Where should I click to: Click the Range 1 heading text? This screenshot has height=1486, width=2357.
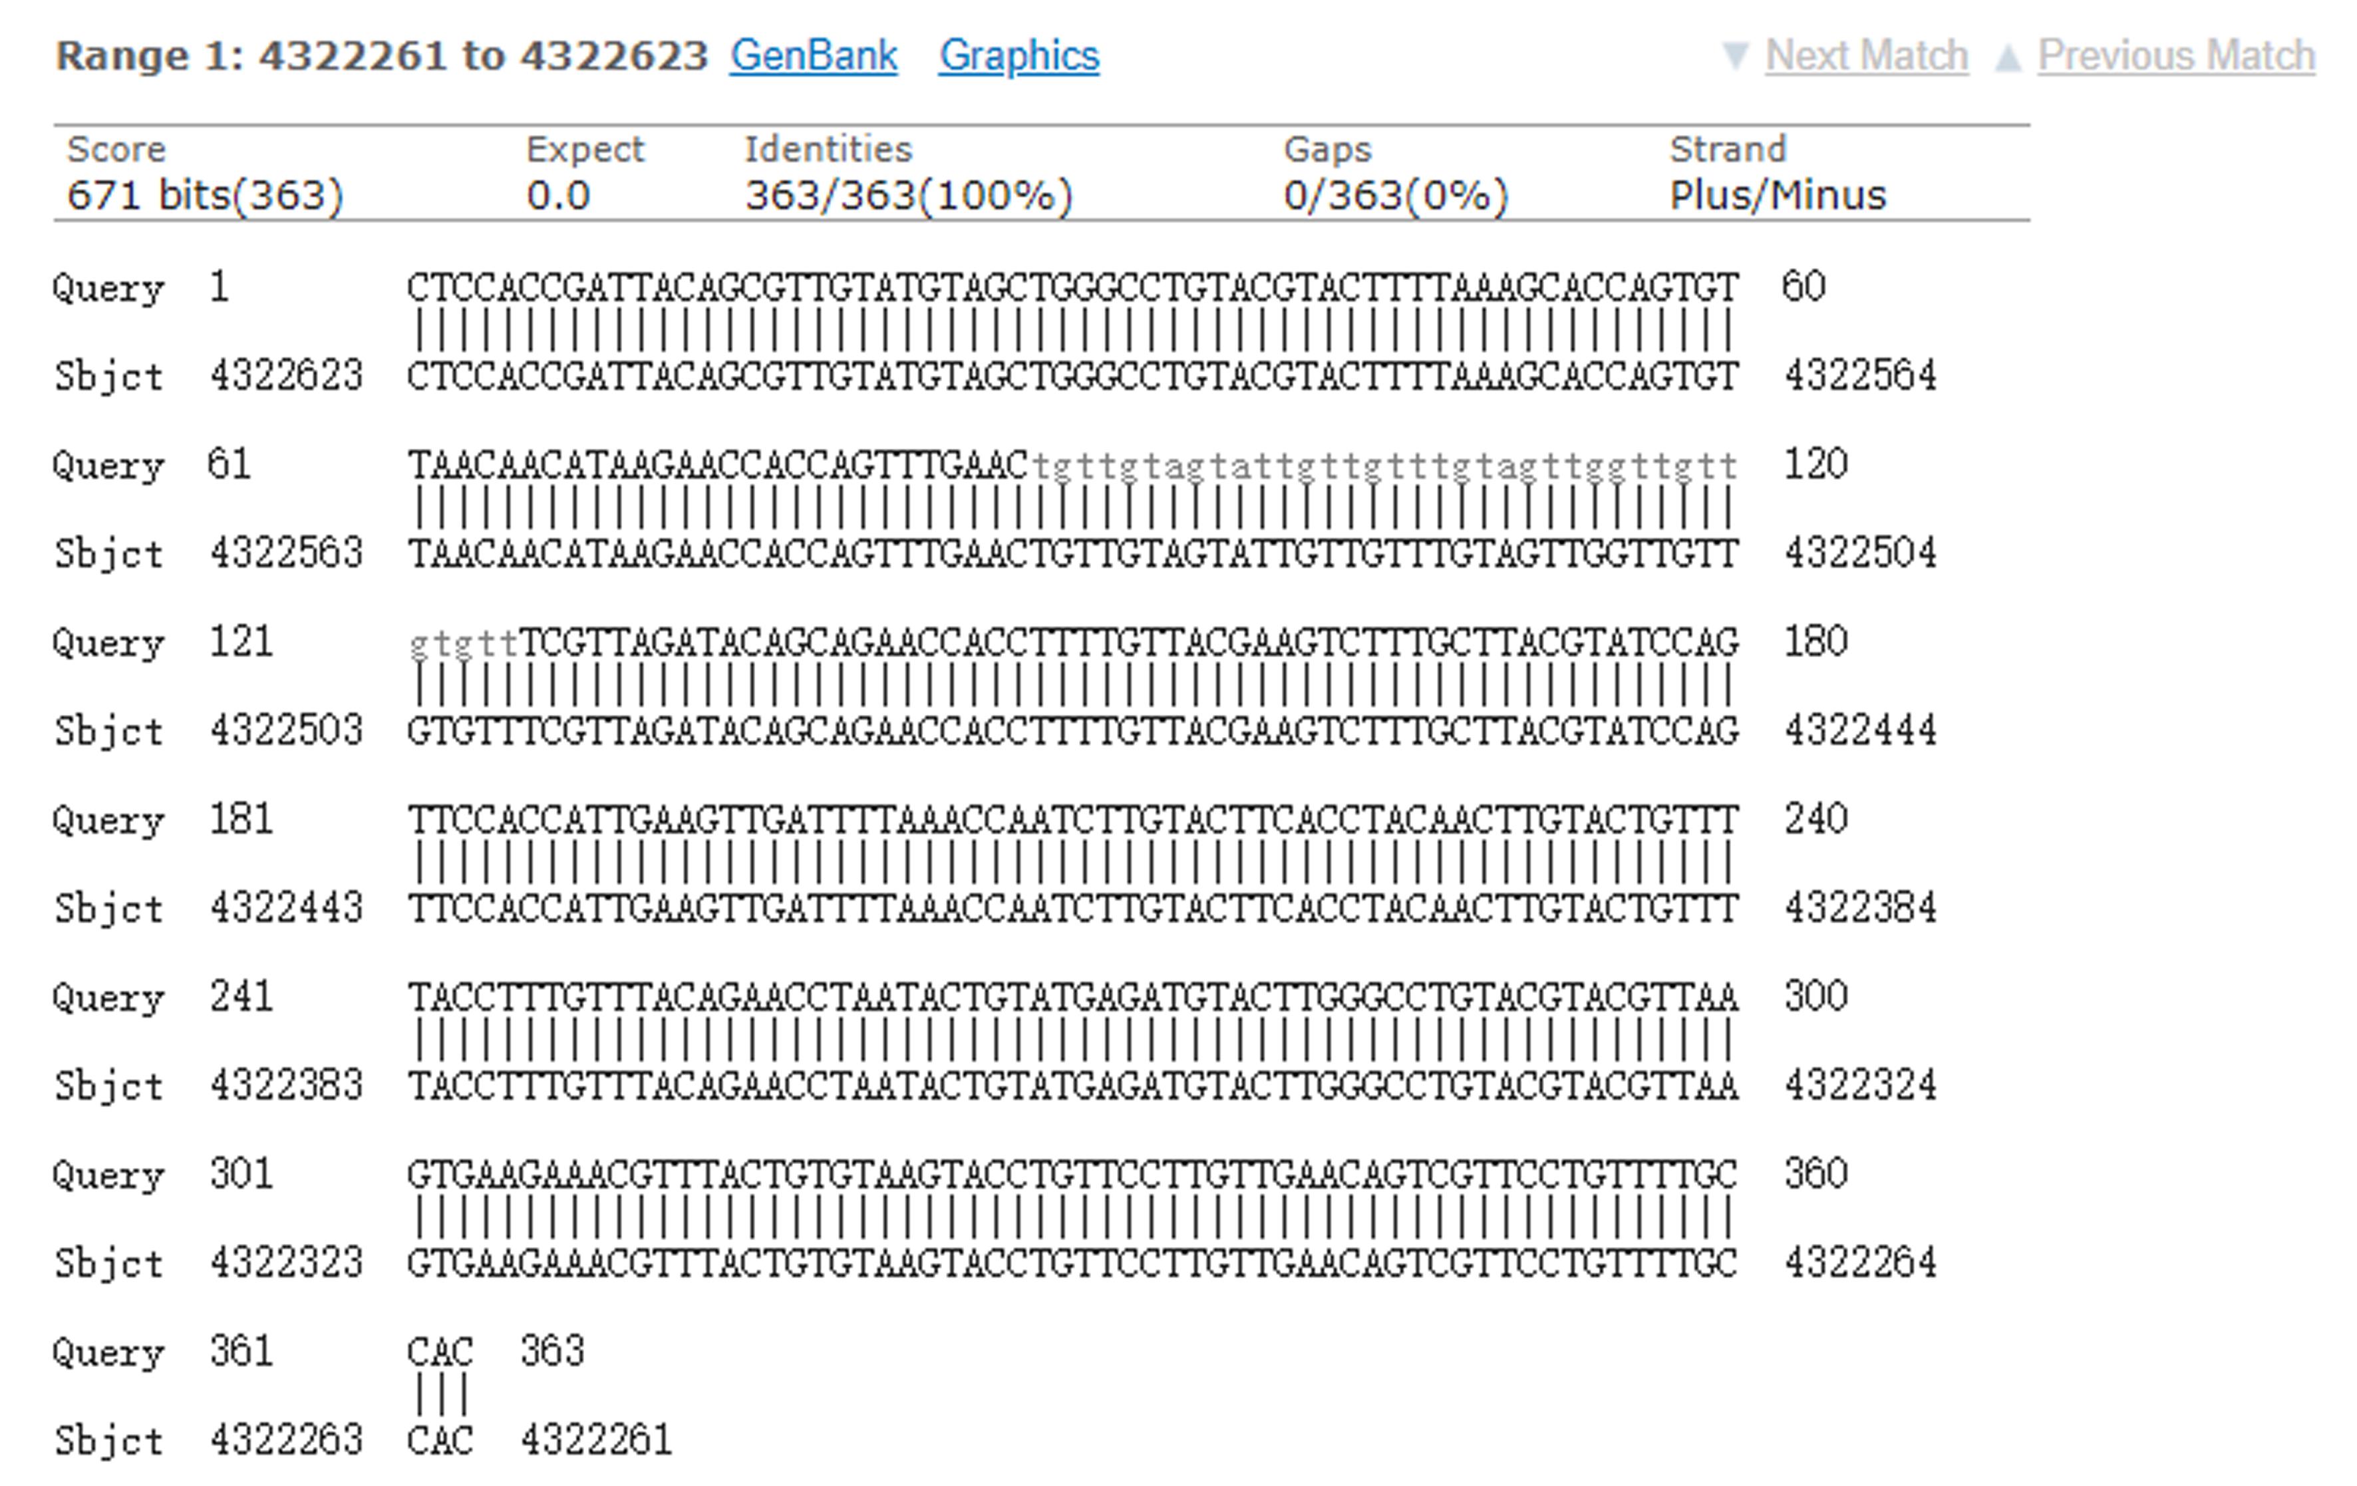click(x=382, y=56)
